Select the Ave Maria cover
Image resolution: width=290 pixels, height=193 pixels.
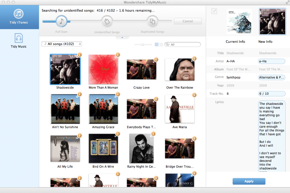tap(180, 109)
